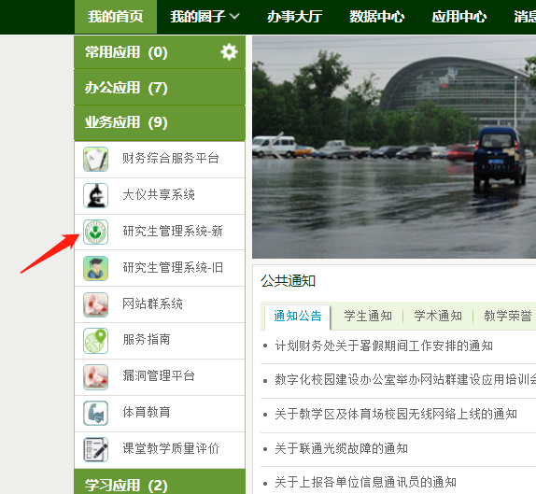
Task: Go to the 办事大厅 menu item
Action: [x=294, y=17]
